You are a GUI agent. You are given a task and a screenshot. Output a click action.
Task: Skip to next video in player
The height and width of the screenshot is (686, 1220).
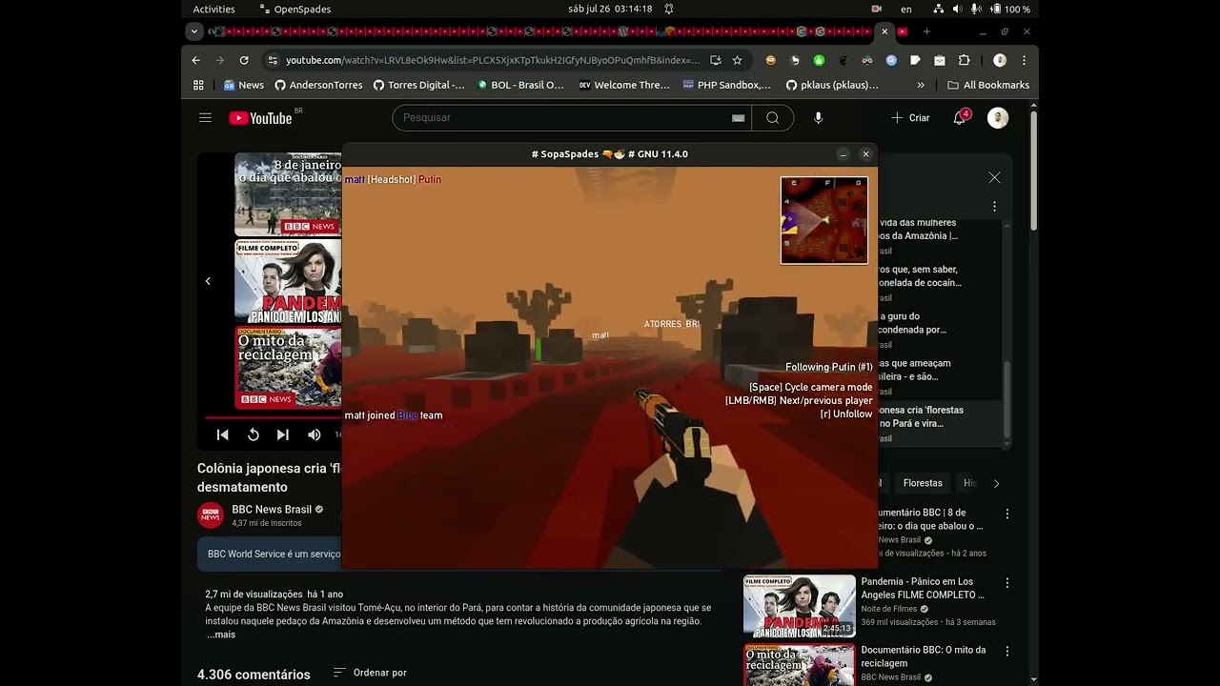pyautogui.click(x=283, y=434)
